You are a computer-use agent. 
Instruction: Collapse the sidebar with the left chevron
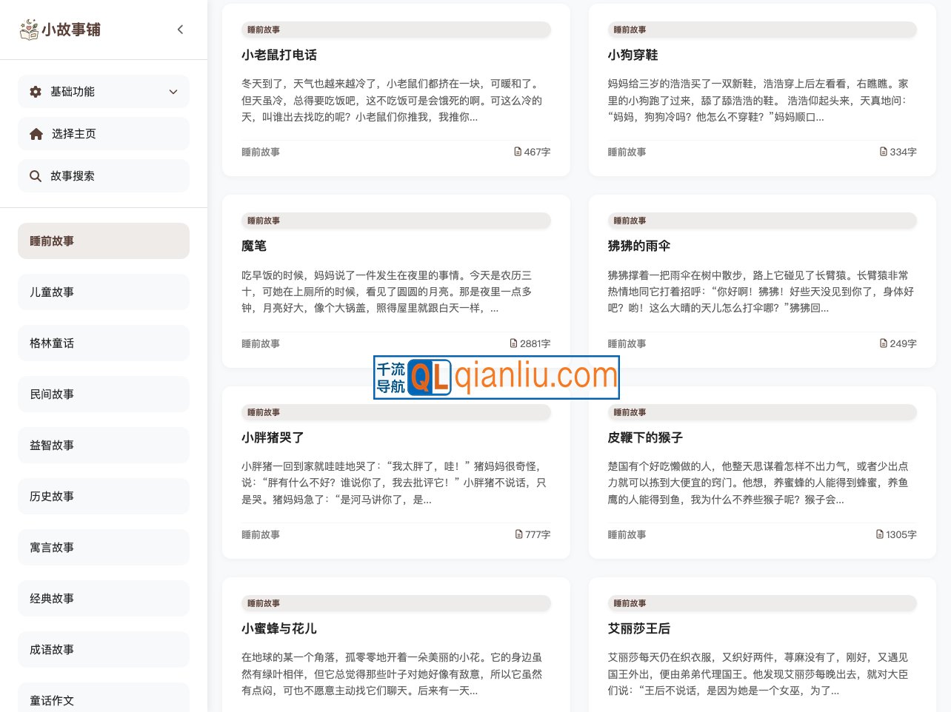[181, 30]
